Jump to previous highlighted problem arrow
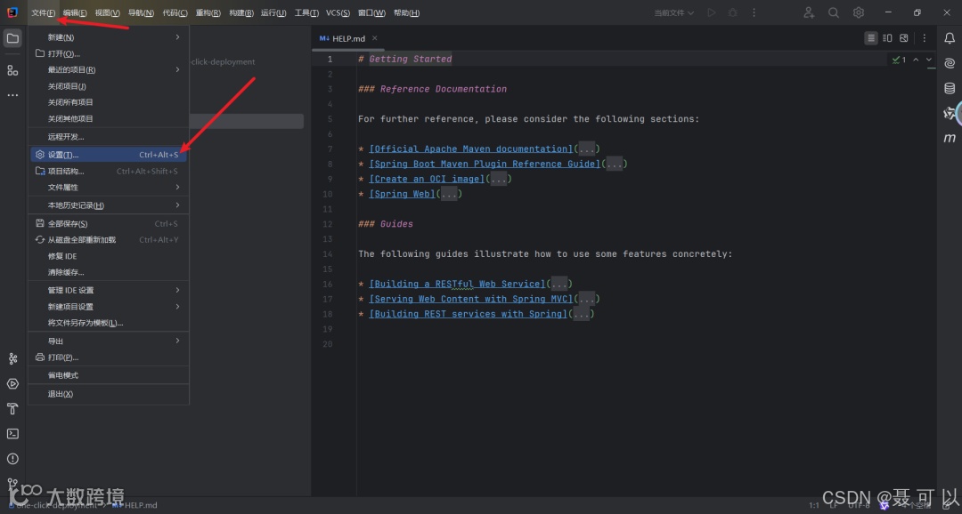Viewport: 962px width, 514px height. (x=916, y=60)
